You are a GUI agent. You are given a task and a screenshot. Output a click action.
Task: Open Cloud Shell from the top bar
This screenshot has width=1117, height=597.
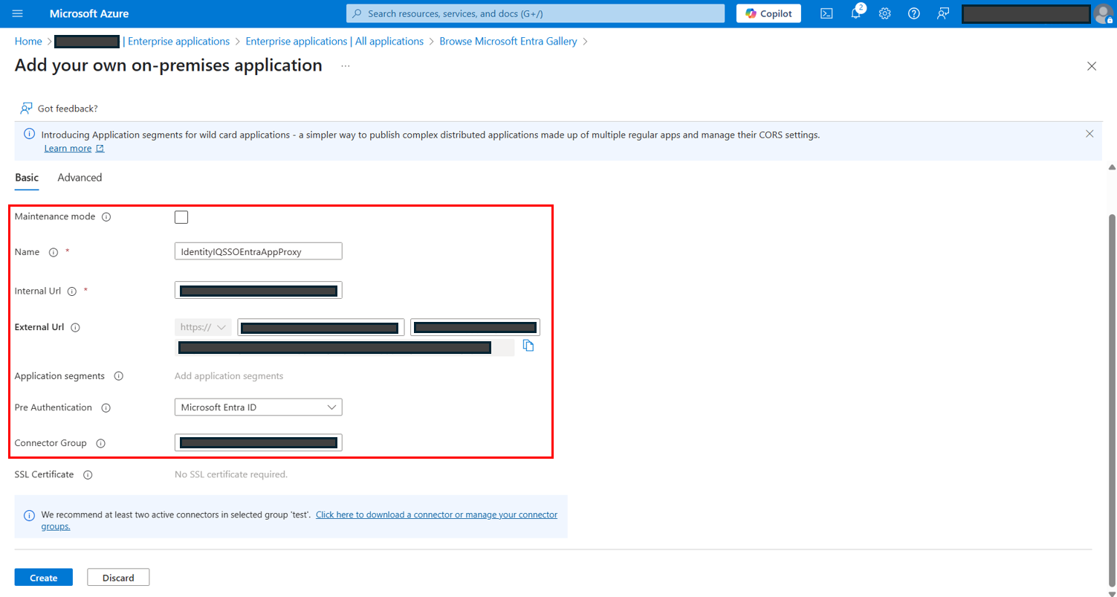(826, 13)
